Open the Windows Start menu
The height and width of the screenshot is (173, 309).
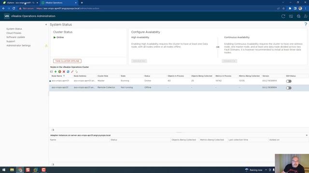[x=4, y=170]
